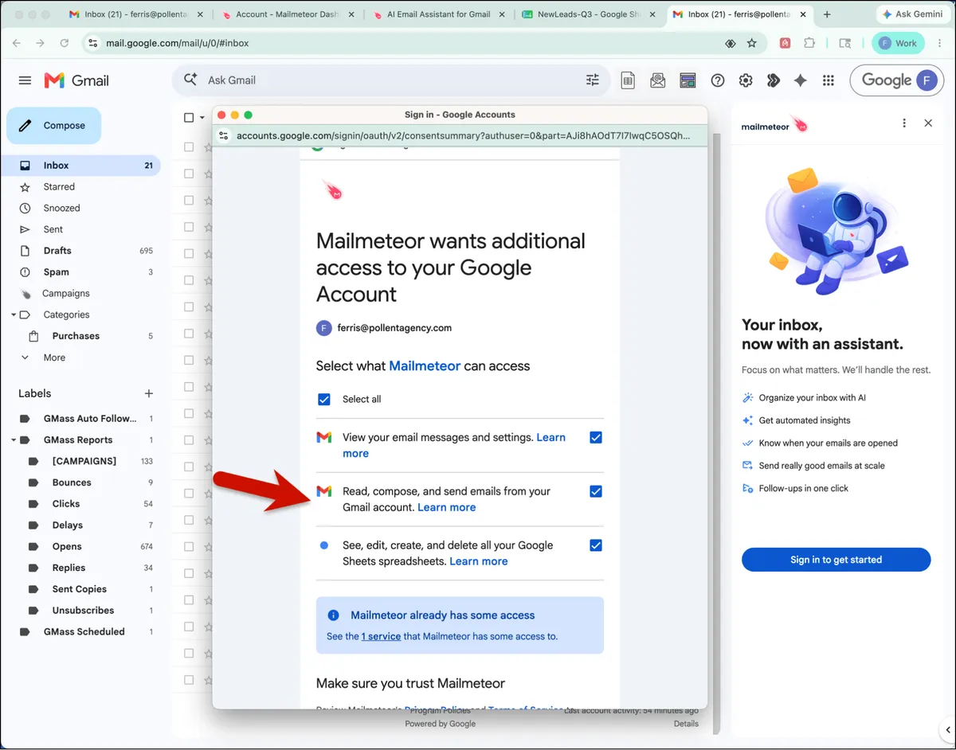The width and height of the screenshot is (956, 750).
Task: Open Learn more link for send emails permission
Action: [446, 507]
